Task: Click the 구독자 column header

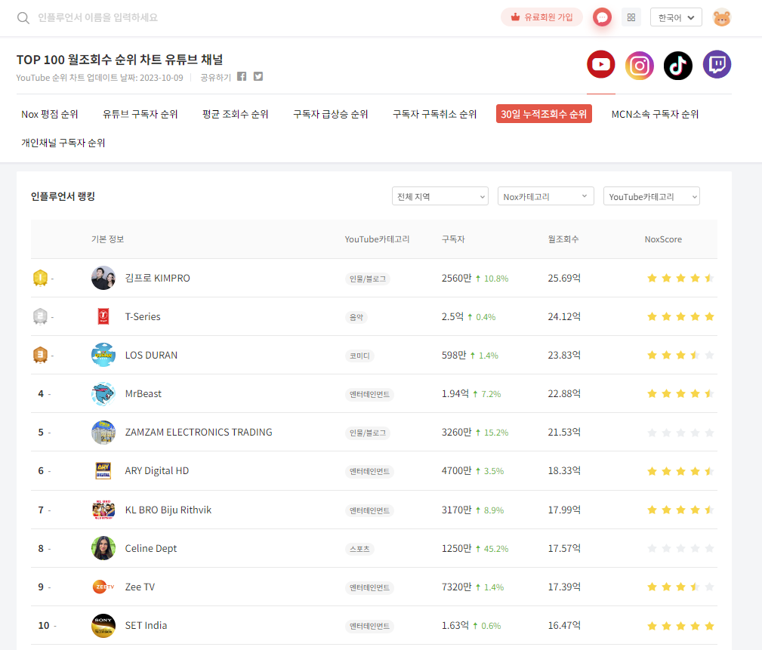Action: (453, 239)
